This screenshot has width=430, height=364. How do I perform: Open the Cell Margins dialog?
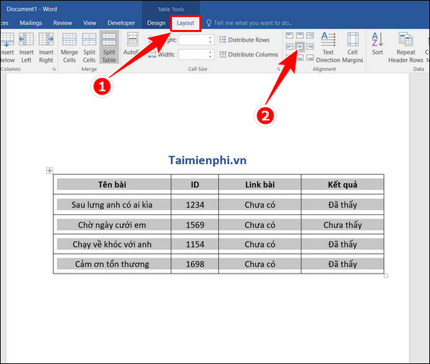point(352,47)
